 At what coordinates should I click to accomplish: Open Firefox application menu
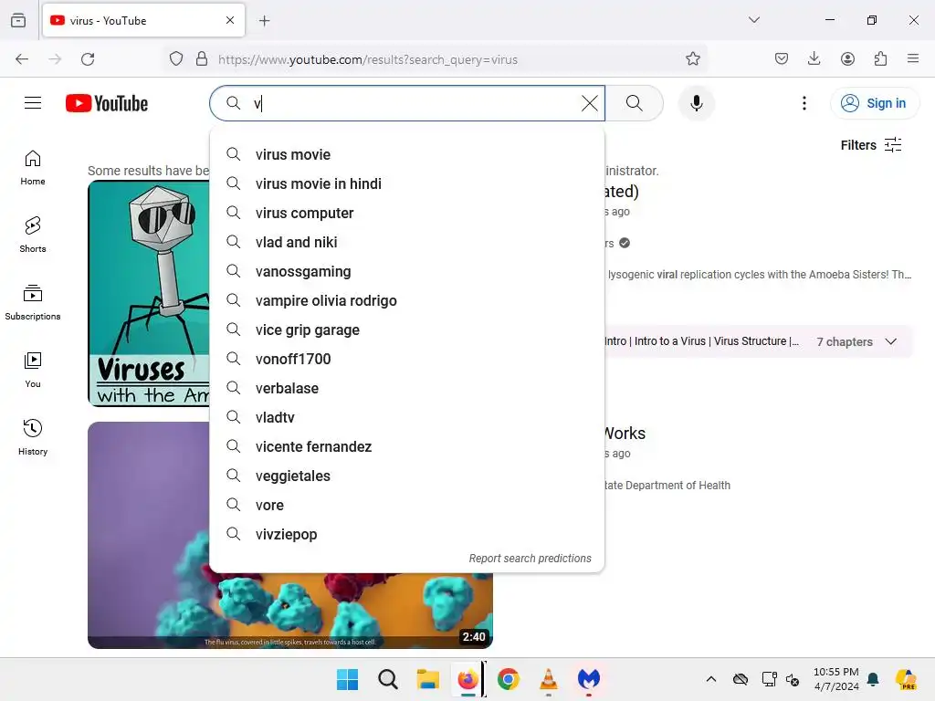913,58
